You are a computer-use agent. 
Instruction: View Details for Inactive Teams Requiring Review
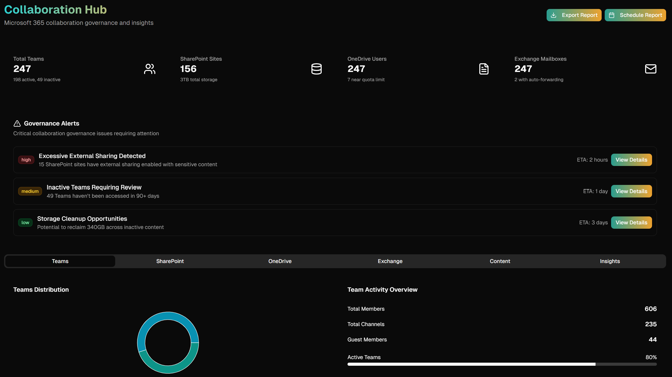point(631,191)
